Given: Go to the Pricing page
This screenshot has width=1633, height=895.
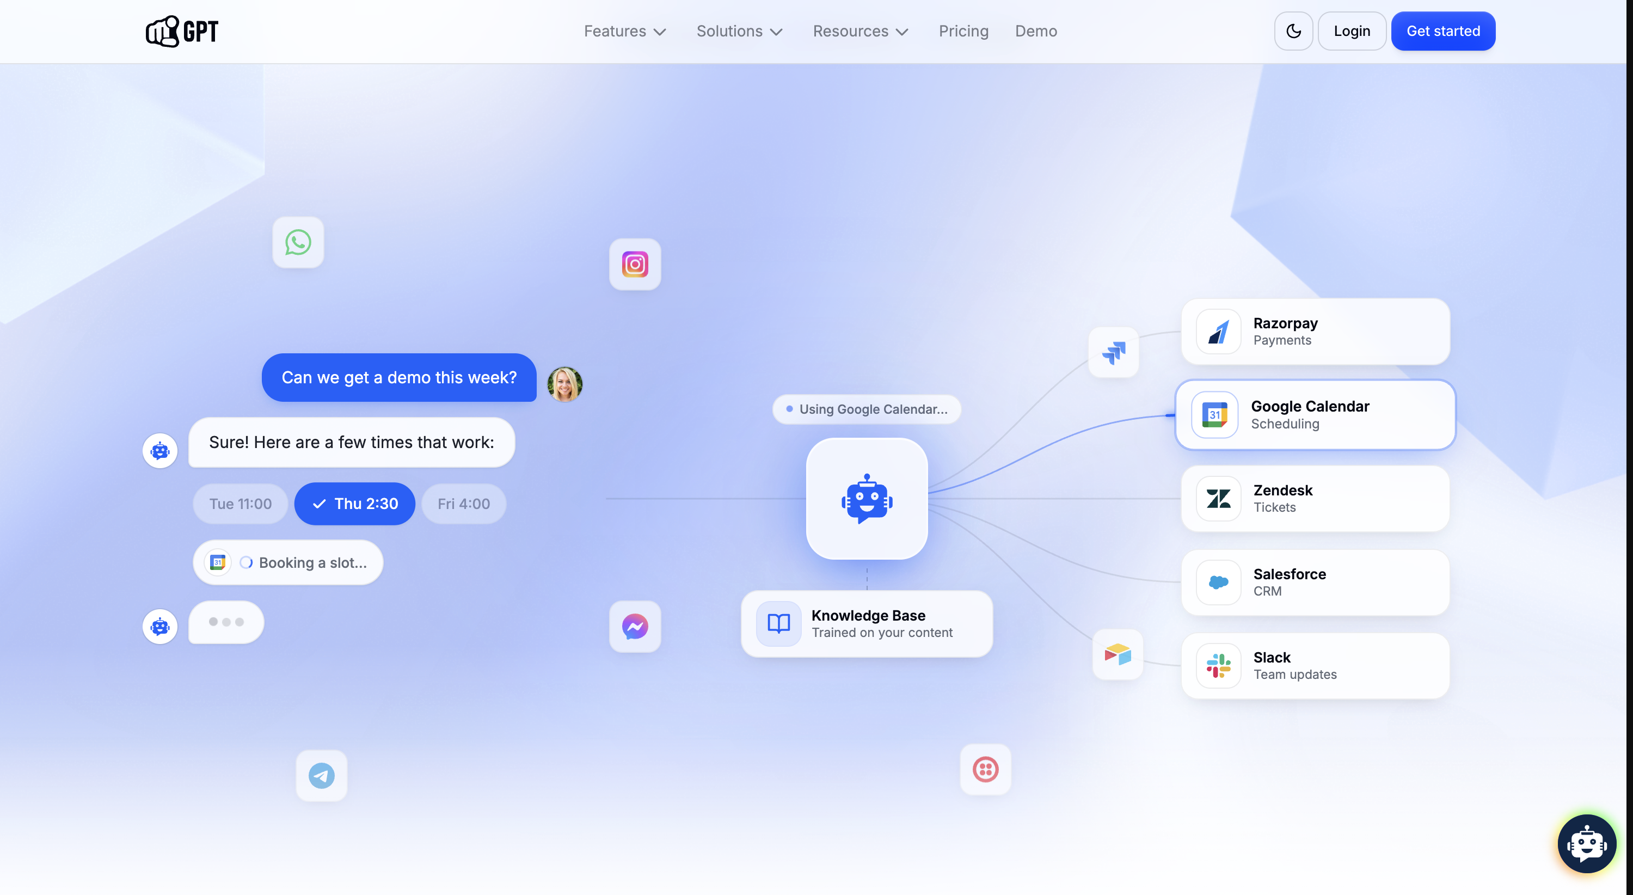Looking at the screenshot, I should tap(963, 31).
